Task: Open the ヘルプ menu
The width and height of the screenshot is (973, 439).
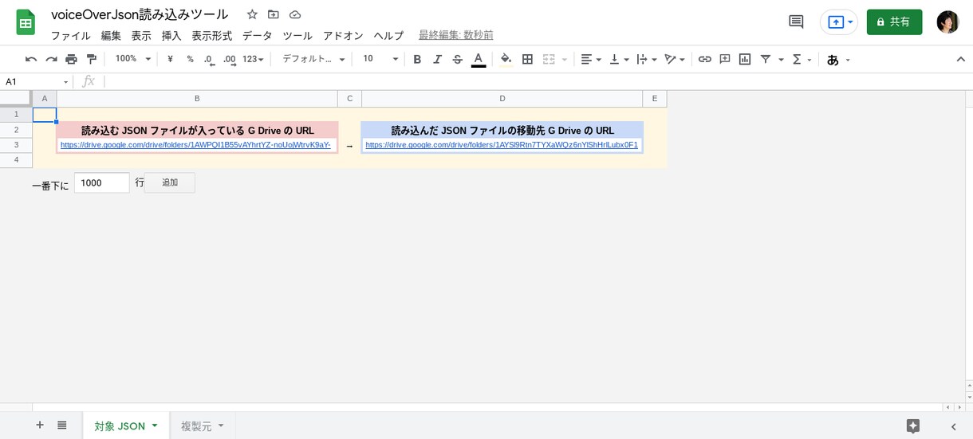Action: (388, 36)
